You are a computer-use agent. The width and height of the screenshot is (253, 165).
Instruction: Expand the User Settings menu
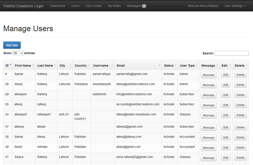point(235,6)
